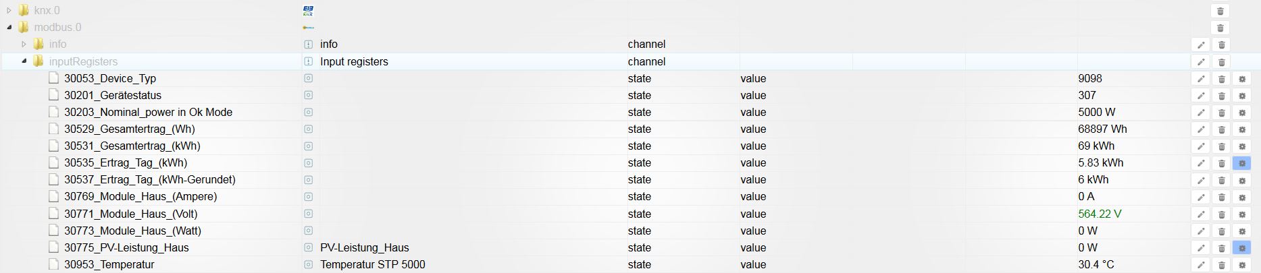
Task: Open pencil editor for inputRegisters channel
Action: click(1201, 61)
